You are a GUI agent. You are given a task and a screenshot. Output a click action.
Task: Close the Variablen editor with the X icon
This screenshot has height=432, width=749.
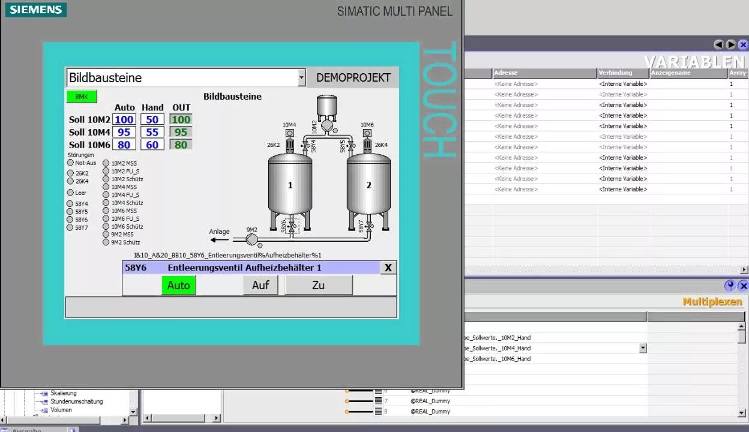(744, 44)
